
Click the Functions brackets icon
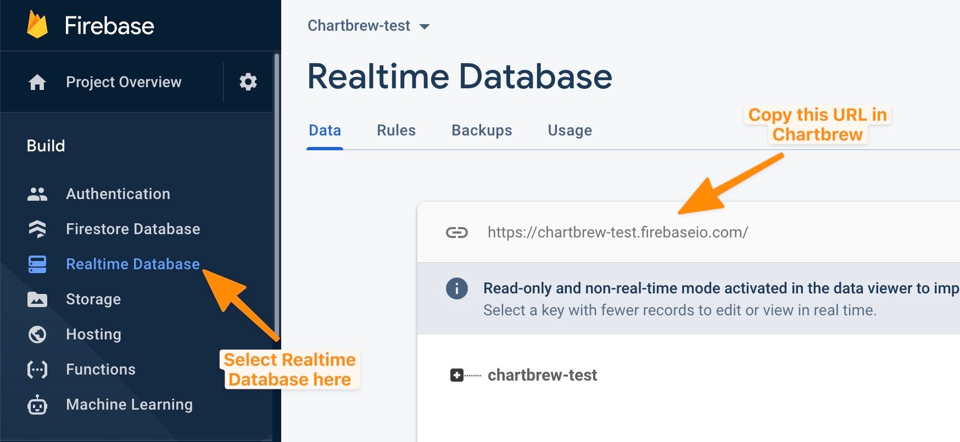[37, 370]
